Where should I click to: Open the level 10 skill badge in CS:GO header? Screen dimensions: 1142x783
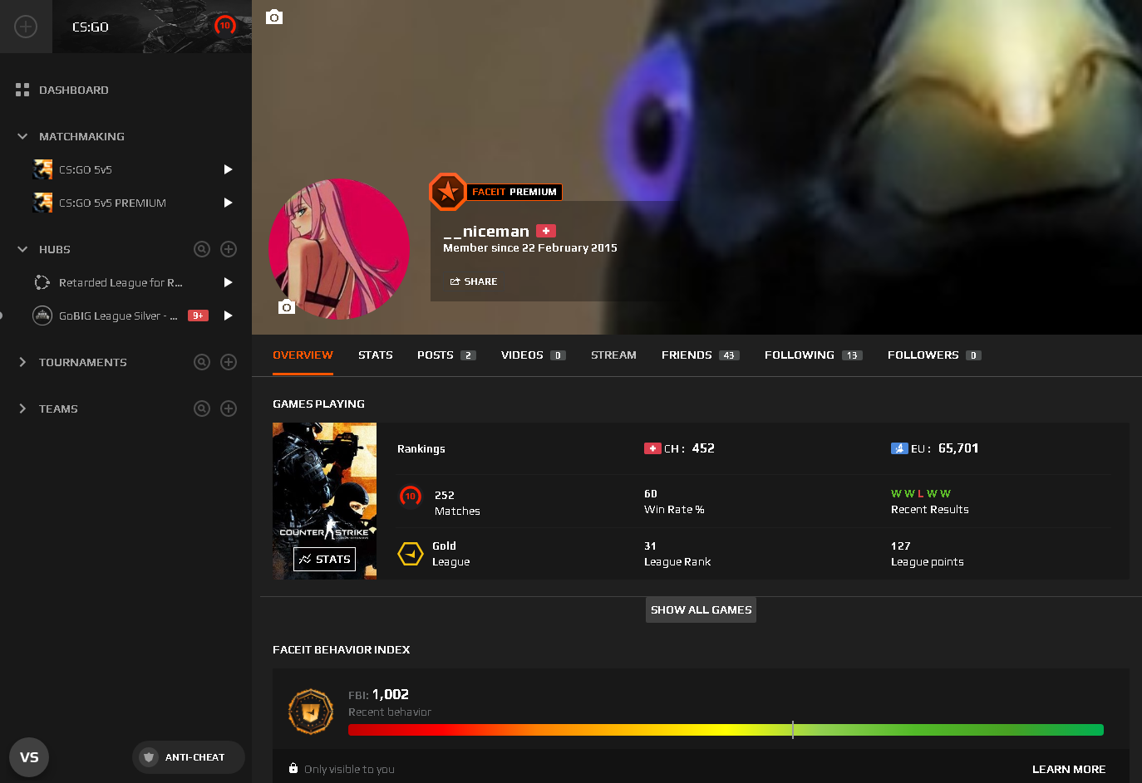(x=224, y=26)
